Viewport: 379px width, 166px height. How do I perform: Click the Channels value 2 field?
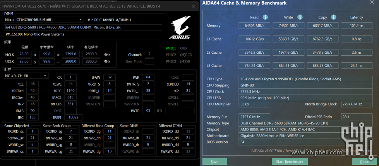click(x=149, y=54)
